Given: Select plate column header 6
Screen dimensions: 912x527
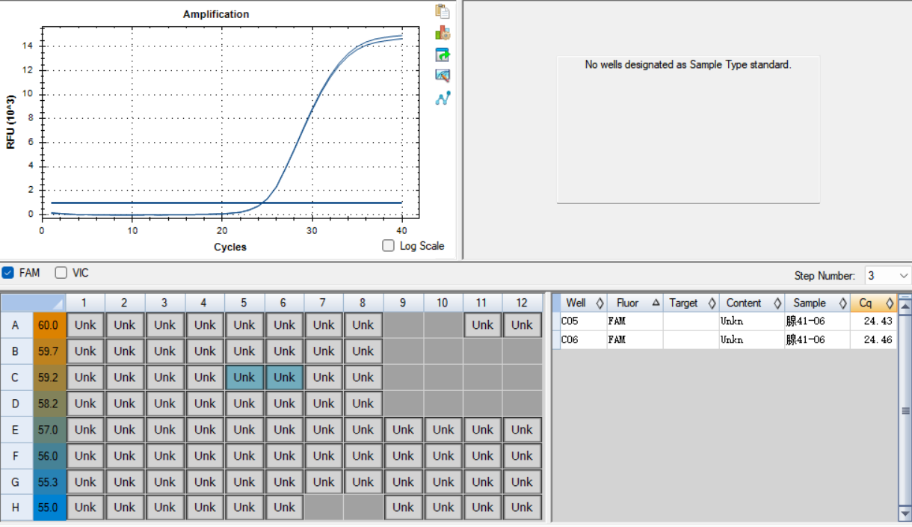Looking at the screenshot, I should tap(284, 303).
